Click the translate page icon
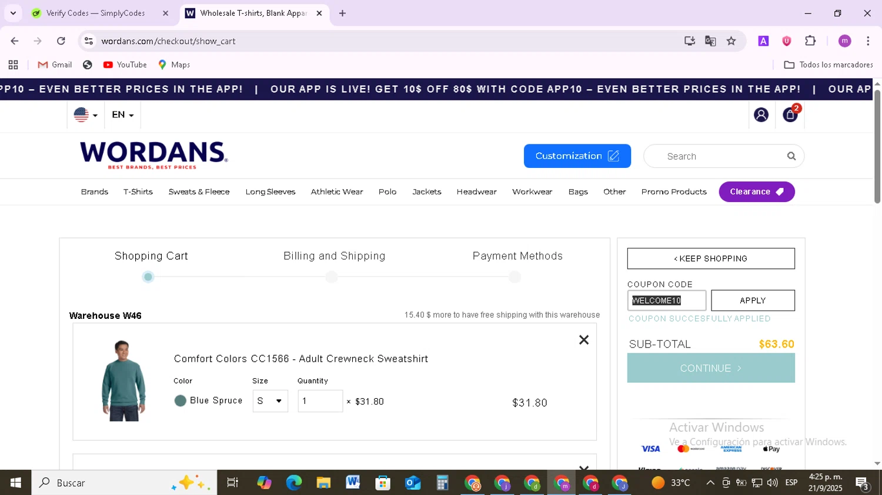Viewport: 882px width, 495px height. coord(710,41)
